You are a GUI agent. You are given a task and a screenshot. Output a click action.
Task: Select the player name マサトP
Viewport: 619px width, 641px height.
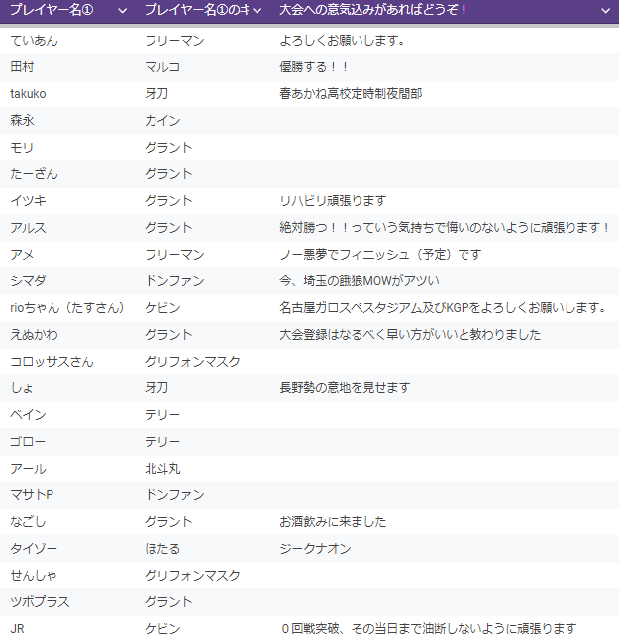coord(32,495)
